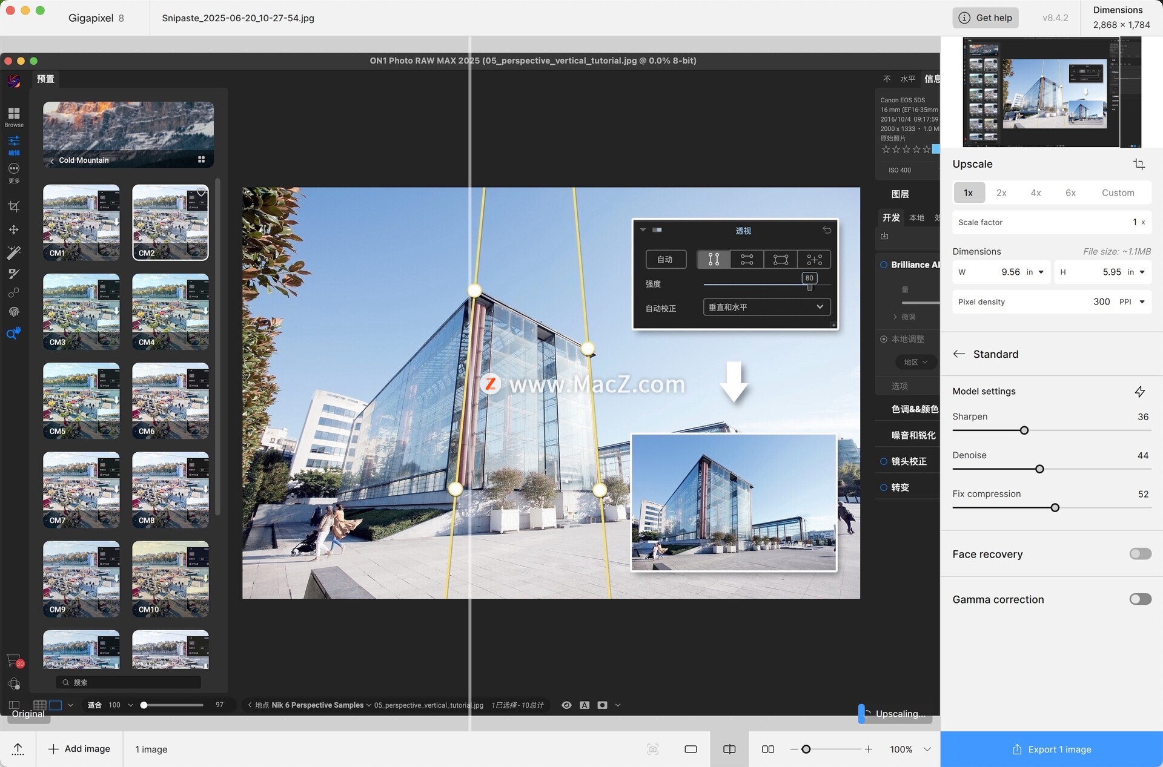Click the perspective panel reset arrow
Image resolution: width=1163 pixels, height=767 pixels.
coord(827,230)
